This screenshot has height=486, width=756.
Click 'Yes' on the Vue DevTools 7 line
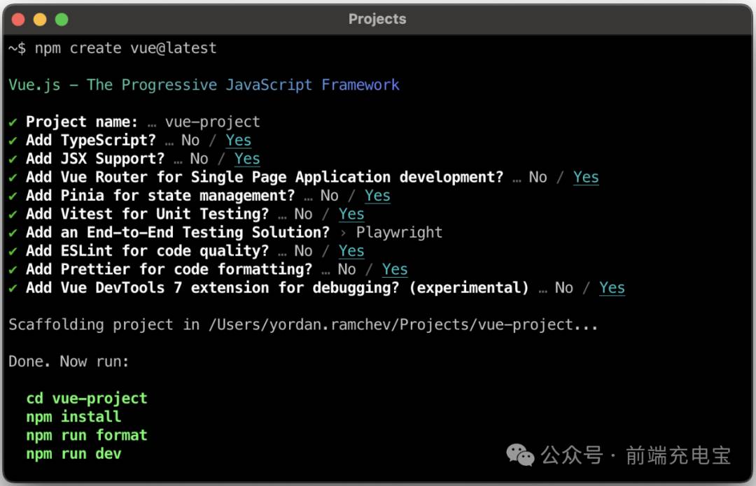click(612, 288)
